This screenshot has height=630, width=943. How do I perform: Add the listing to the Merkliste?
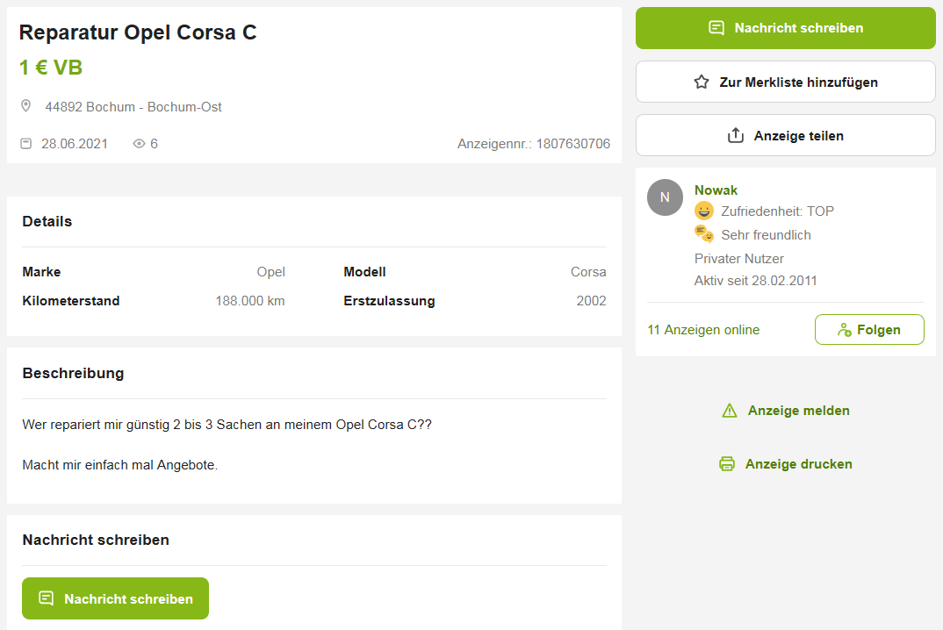[x=785, y=82]
